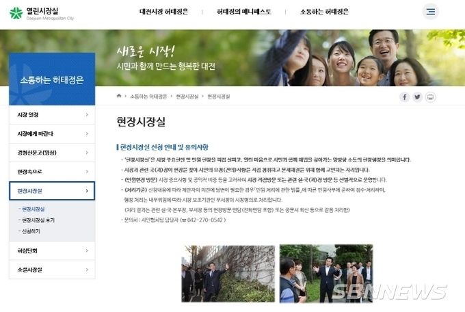The height and width of the screenshot is (312, 465).
Task: Open 대전시장 허태정은 top menu
Action: point(163,12)
